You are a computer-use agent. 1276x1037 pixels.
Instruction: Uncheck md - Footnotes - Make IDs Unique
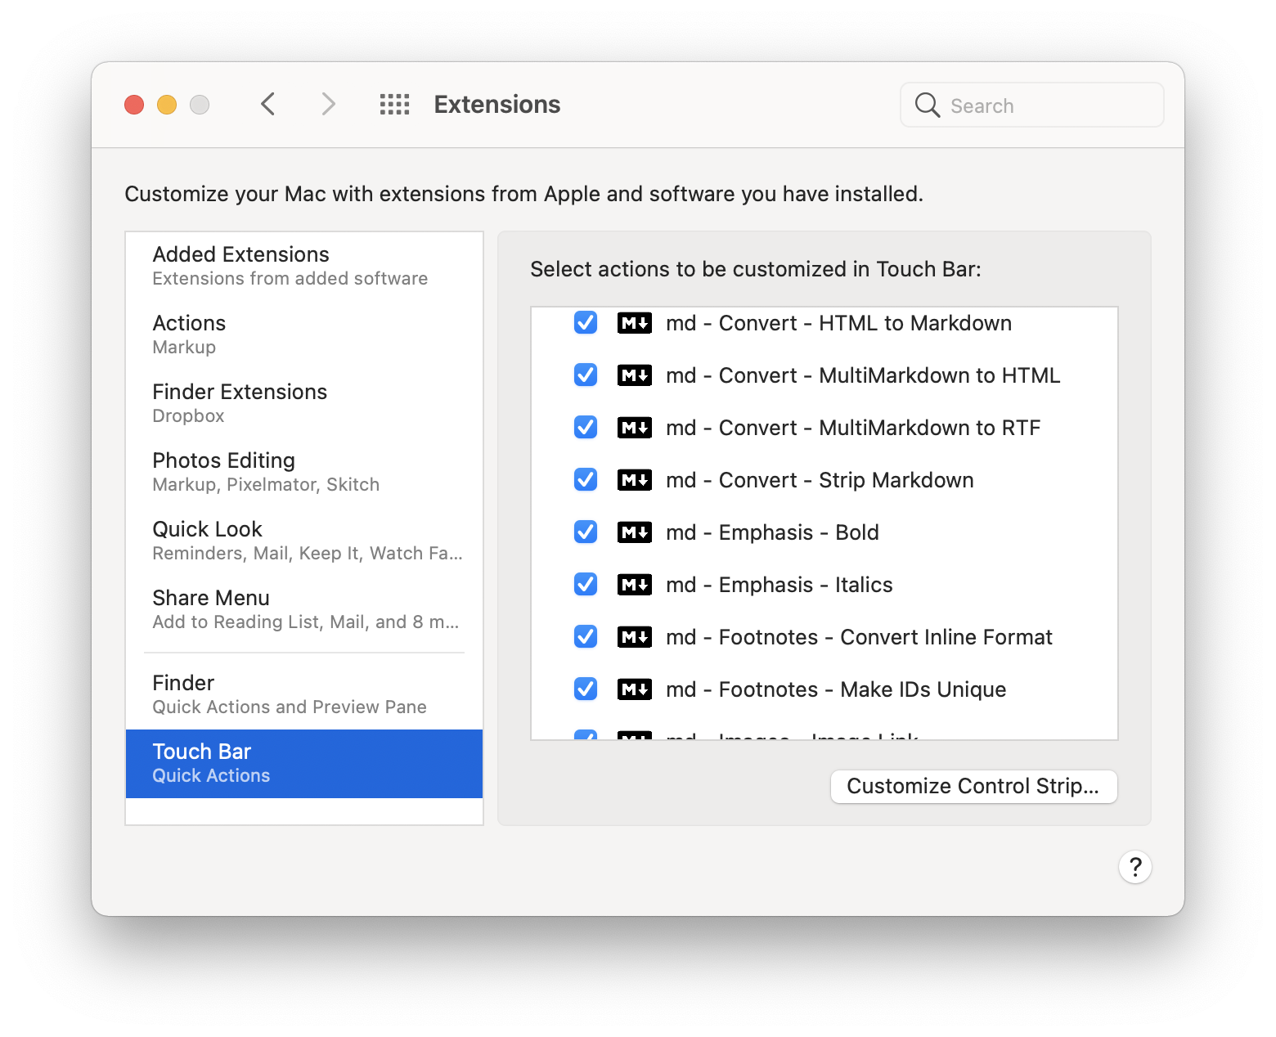[586, 689]
